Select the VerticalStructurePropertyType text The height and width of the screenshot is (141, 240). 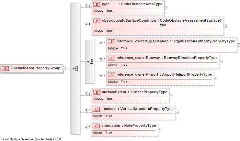[x=147, y=109]
